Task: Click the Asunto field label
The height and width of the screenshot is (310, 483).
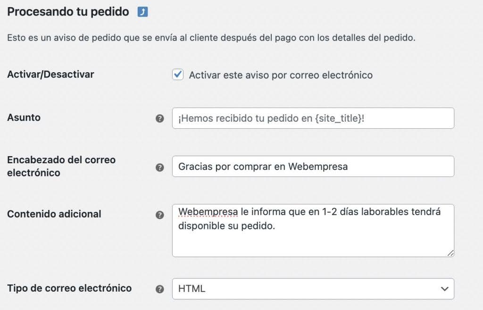Action: (24, 117)
